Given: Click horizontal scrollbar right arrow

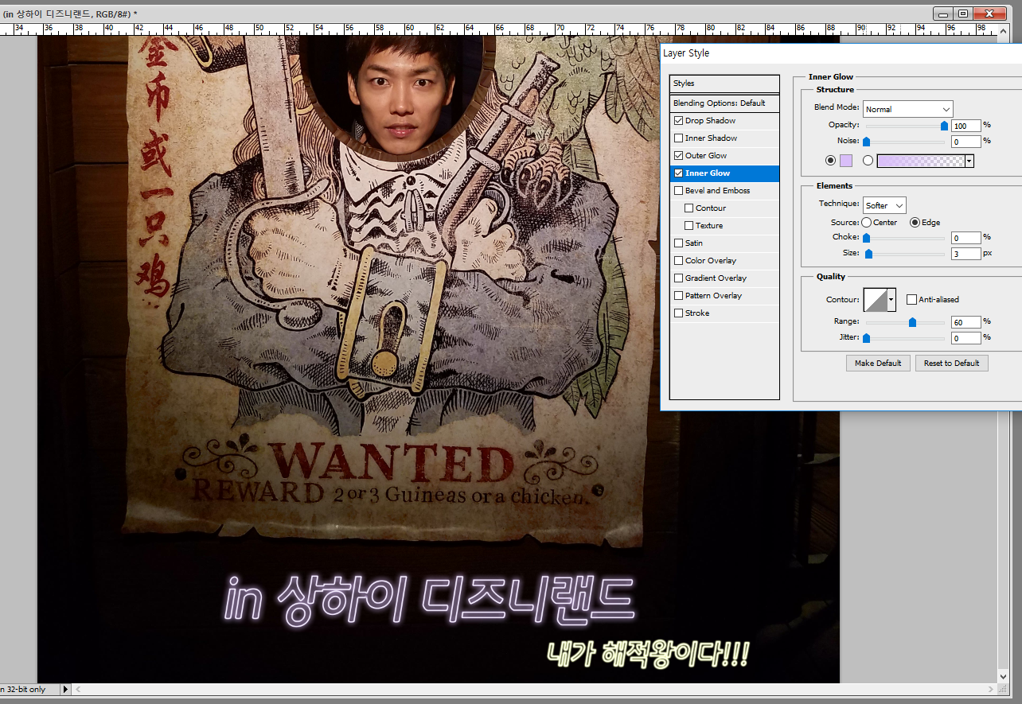Looking at the screenshot, I should tap(991, 689).
